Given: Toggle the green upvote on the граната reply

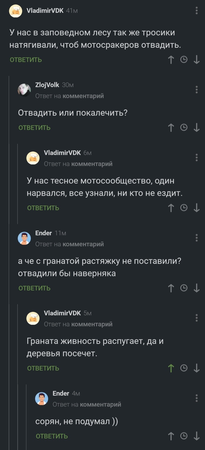Looking at the screenshot, I should (171, 368).
